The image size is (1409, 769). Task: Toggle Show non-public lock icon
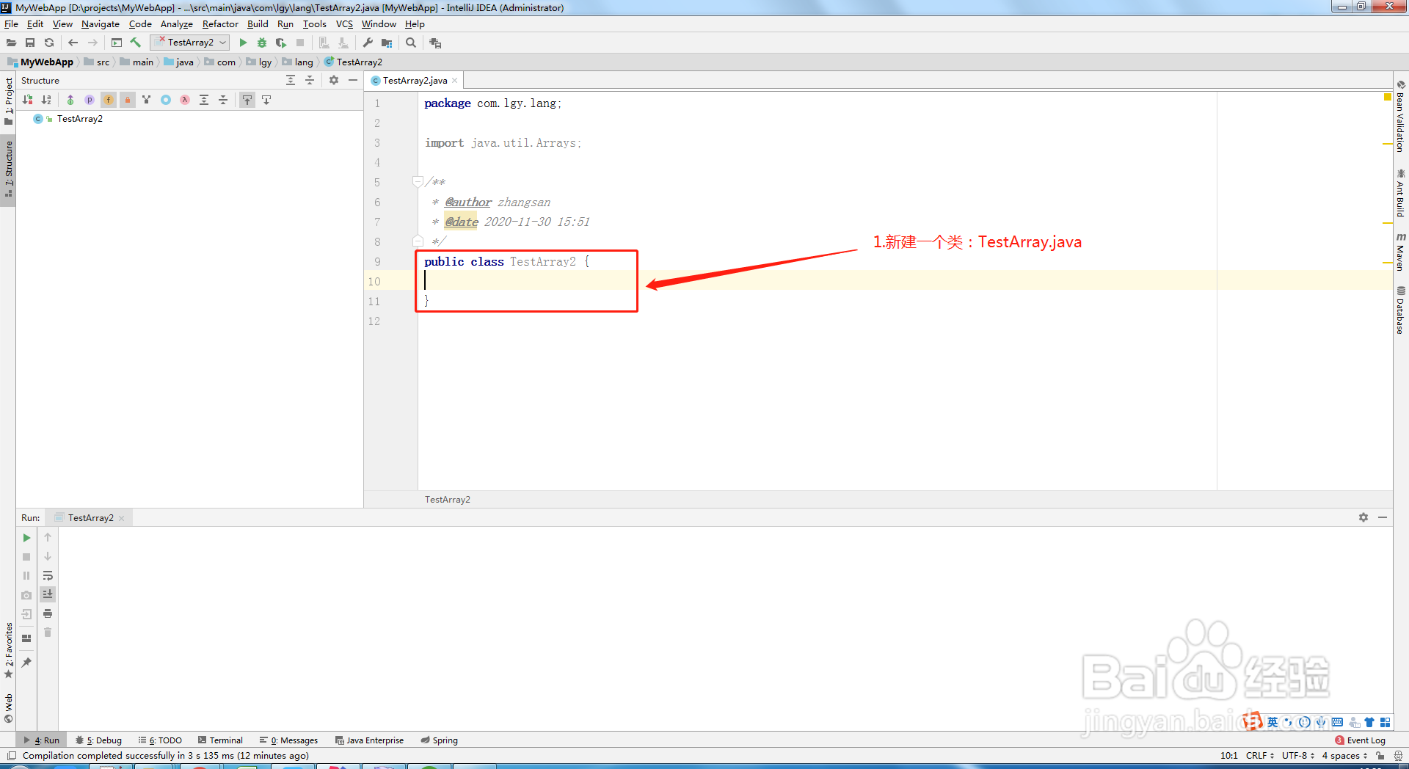[x=128, y=100]
